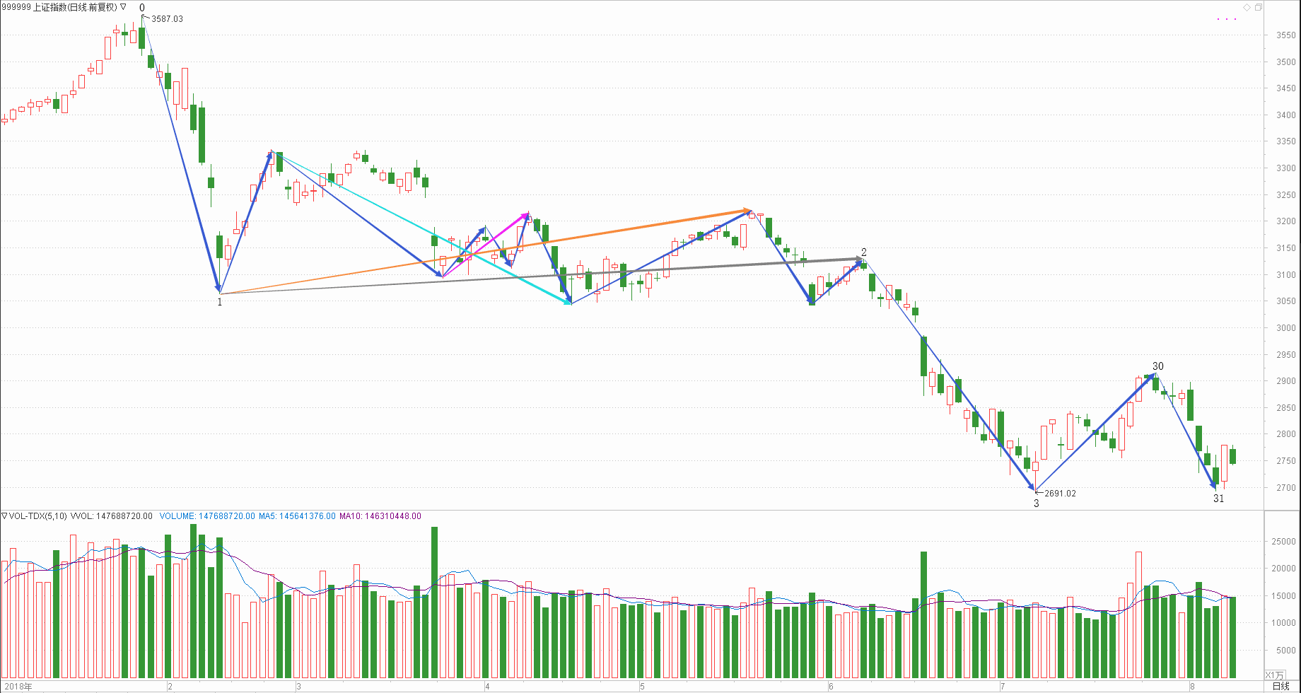Viewport: 1301px width, 693px height.
Task: Click the cyan arrowhead on trend line
Action: pyautogui.click(x=567, y=302)
